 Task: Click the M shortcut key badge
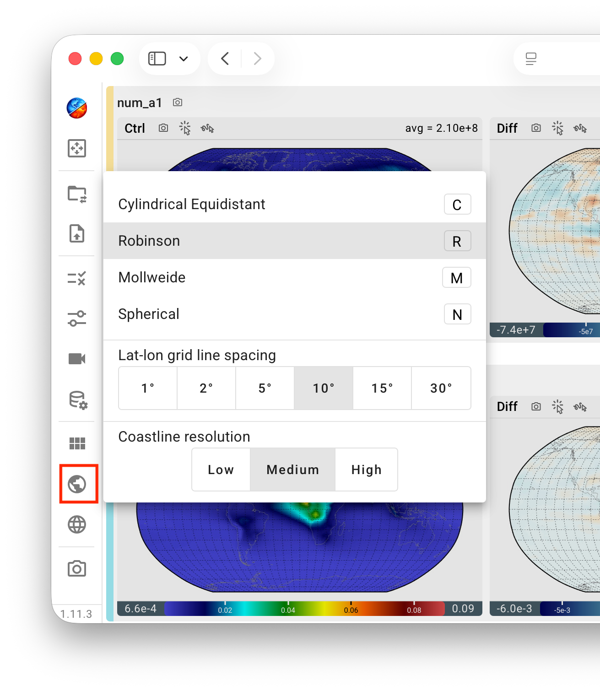point(457,277)
